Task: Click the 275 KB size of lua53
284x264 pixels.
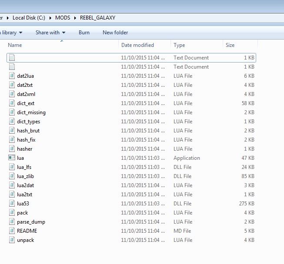Action: click(247, 203)
